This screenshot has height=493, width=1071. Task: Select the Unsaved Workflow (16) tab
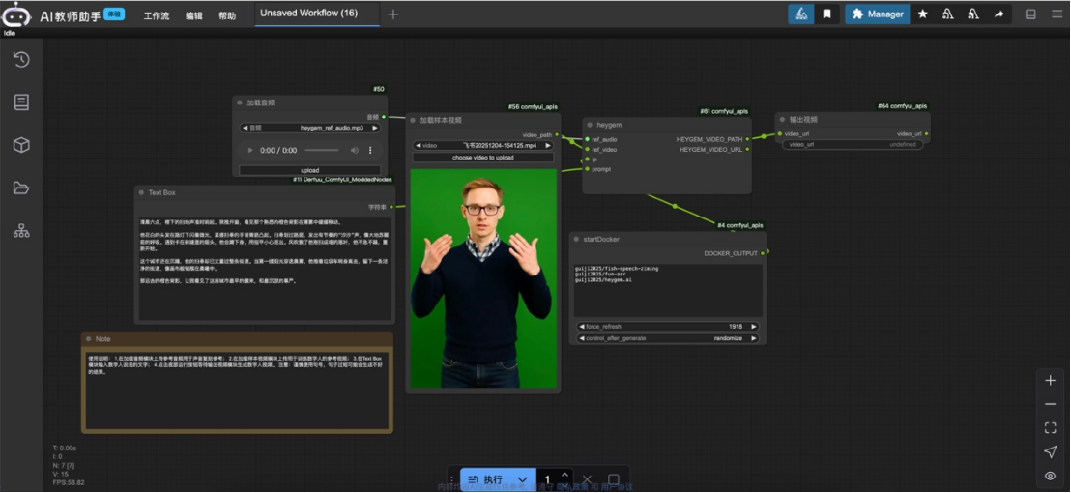(308, 14)
